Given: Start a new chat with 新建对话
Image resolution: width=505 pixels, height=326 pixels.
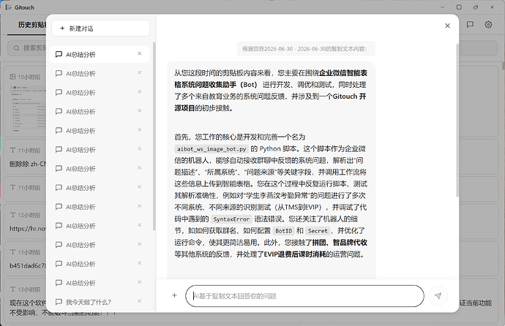Looking at the screenshot, I should click(x=100, y=29).
